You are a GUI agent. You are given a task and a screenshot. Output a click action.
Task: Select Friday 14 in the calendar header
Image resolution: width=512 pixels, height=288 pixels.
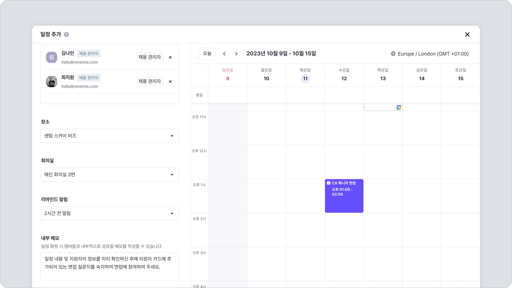click(x=422, y=79)
